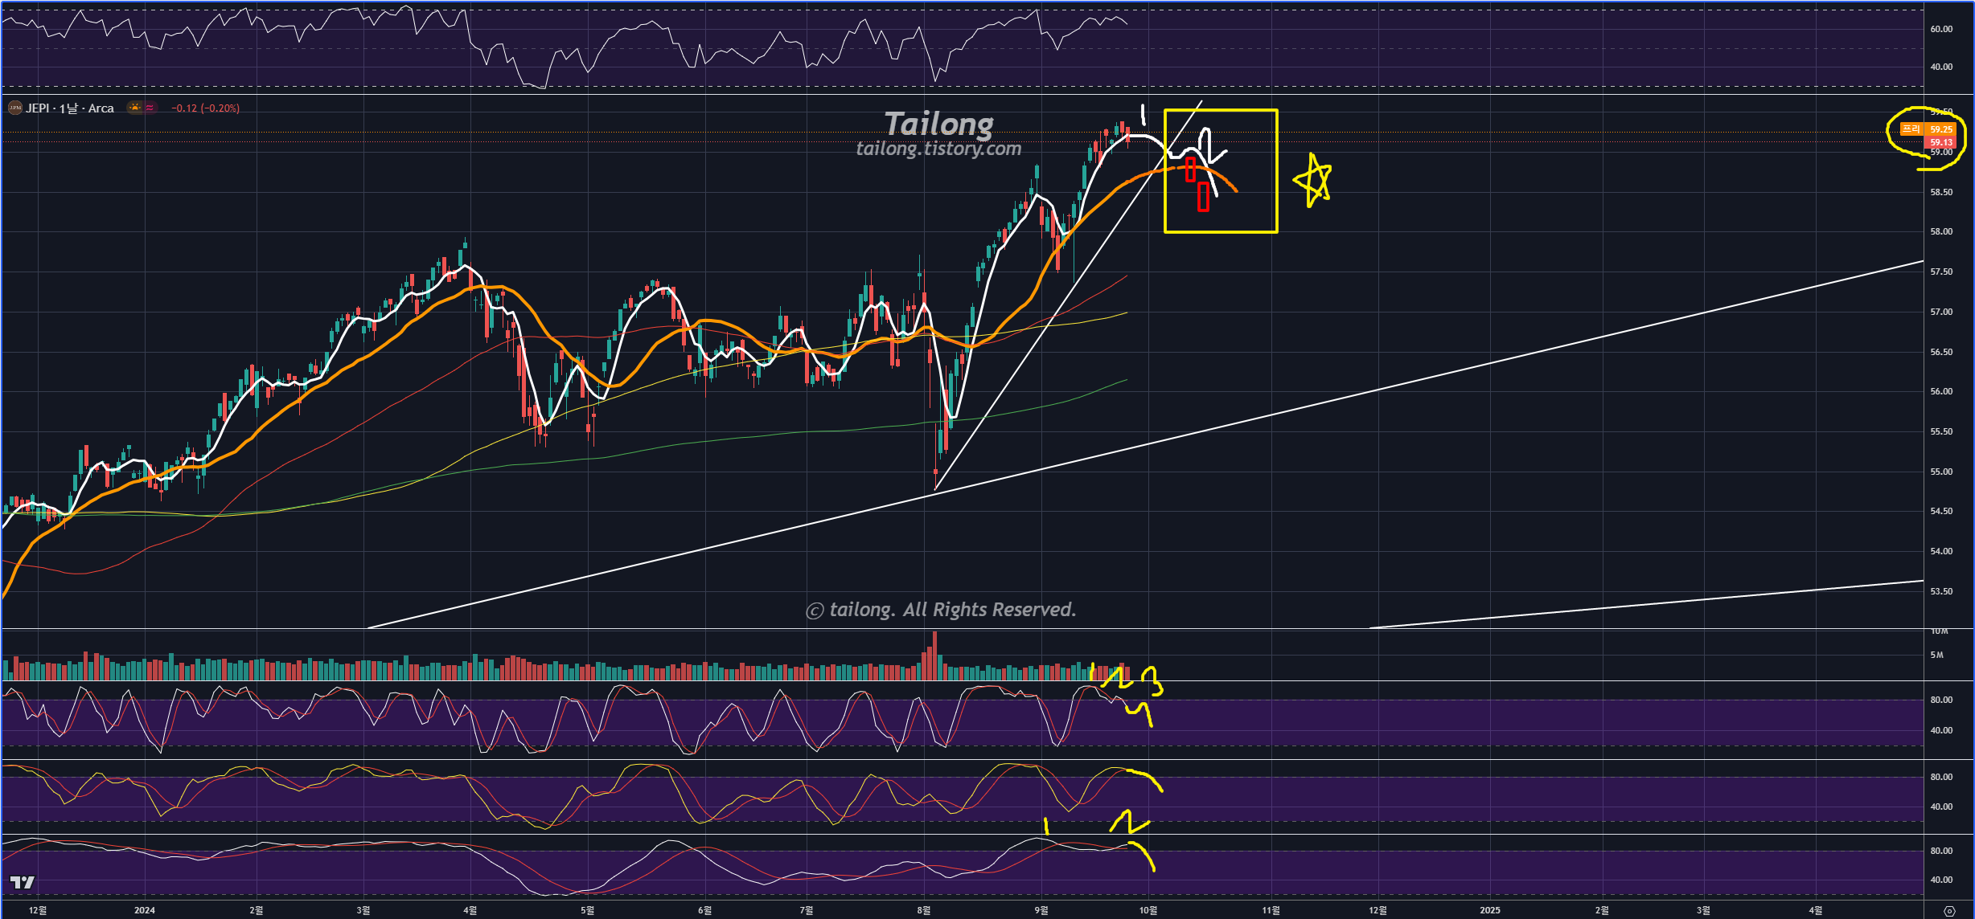Image resolution: width=1975 pixels, height=919 pixels.
Task: Open chart settings hexagon gear icon
Action: click(1948, 910)
